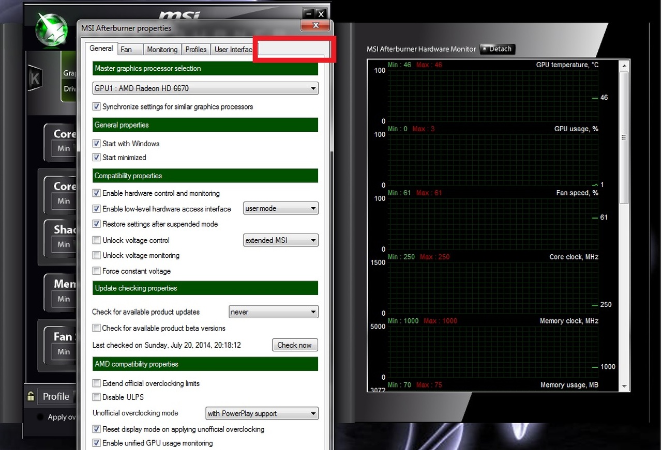Click the Memory clock, MHz graph label
The width and height of the screenshot is (662, 450).
(x=569, y=321)
